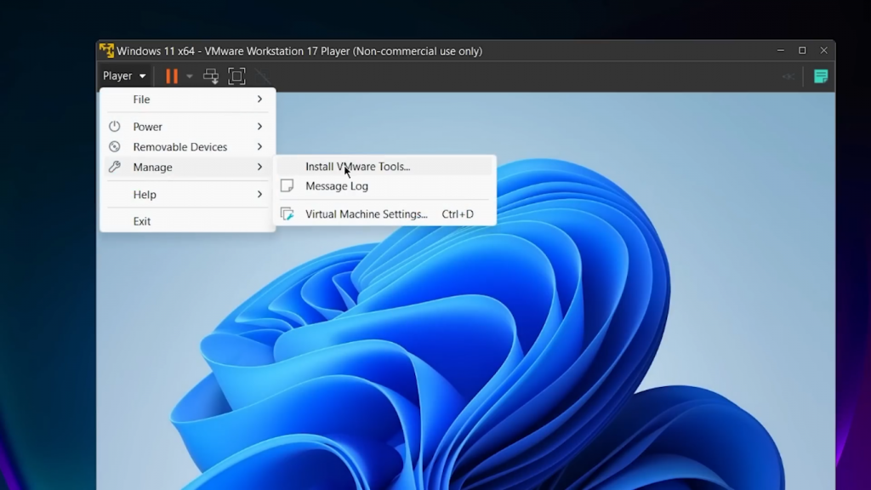This screenshot has height=490, width=871.
Task: Open the Removable Devices submenu
Action: tap(188, 146)
